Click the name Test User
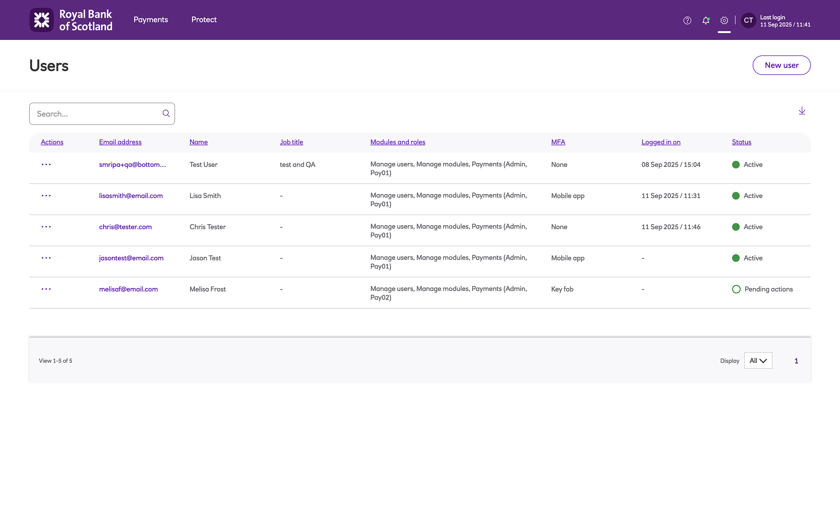 [204, 164]
